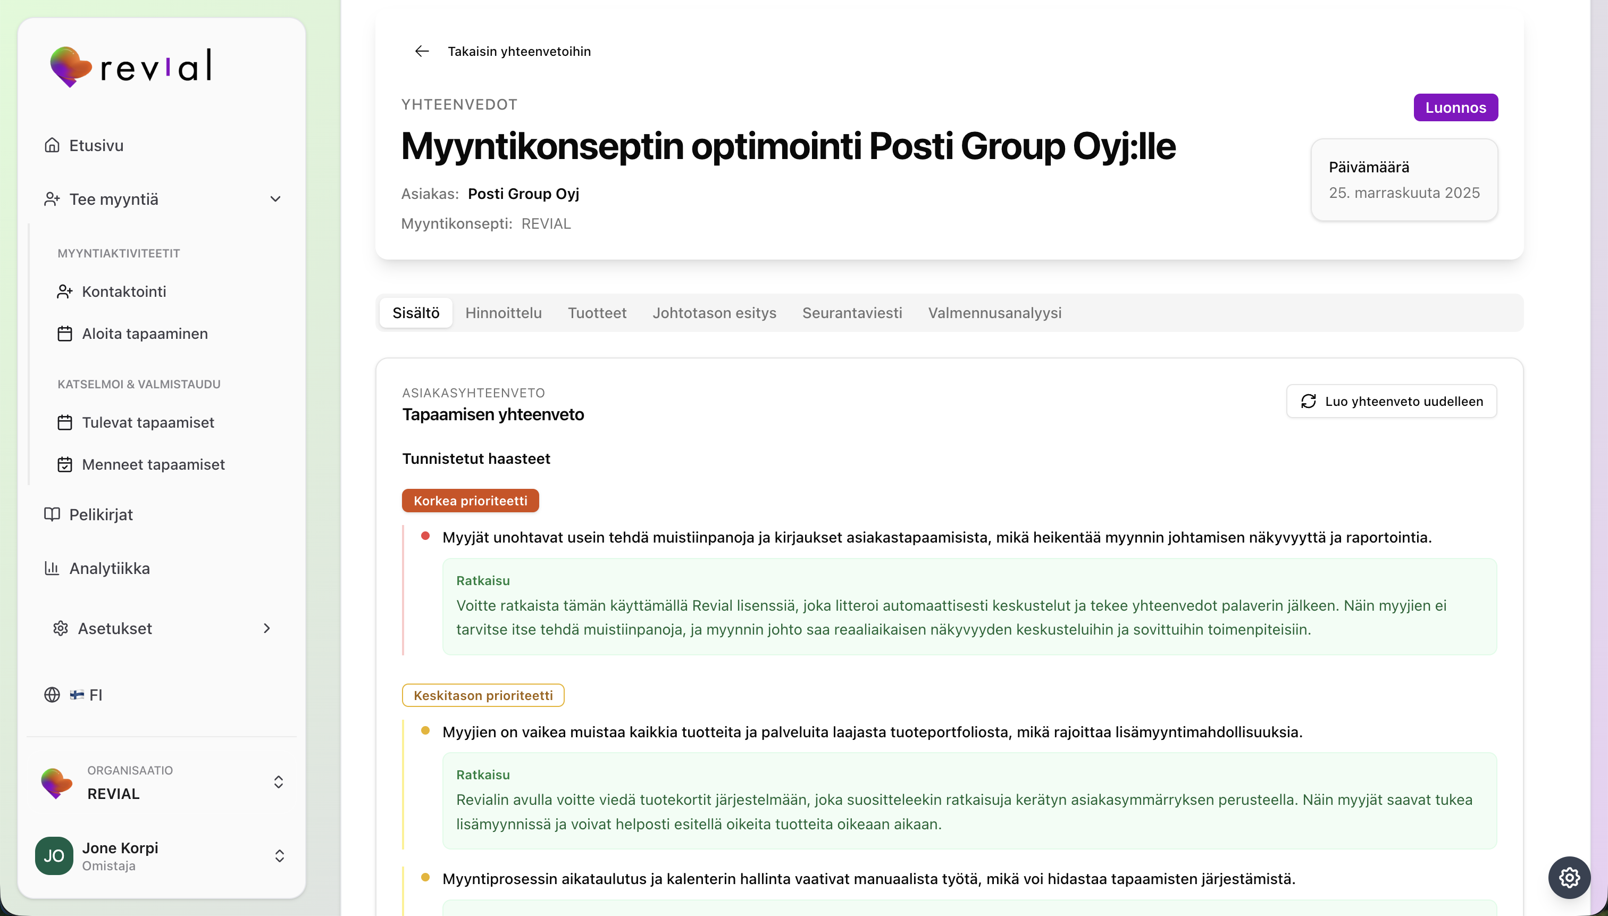The image size is (1608, 916).
Task: Switch to the Hinnoittelu tab
Action: tap(503, 313)
